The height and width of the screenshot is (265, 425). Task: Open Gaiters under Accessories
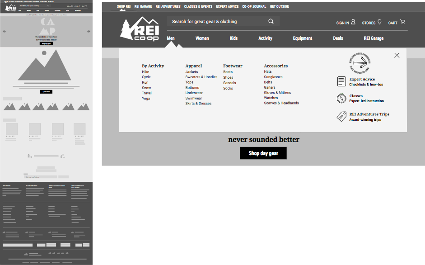pos(270,87)
